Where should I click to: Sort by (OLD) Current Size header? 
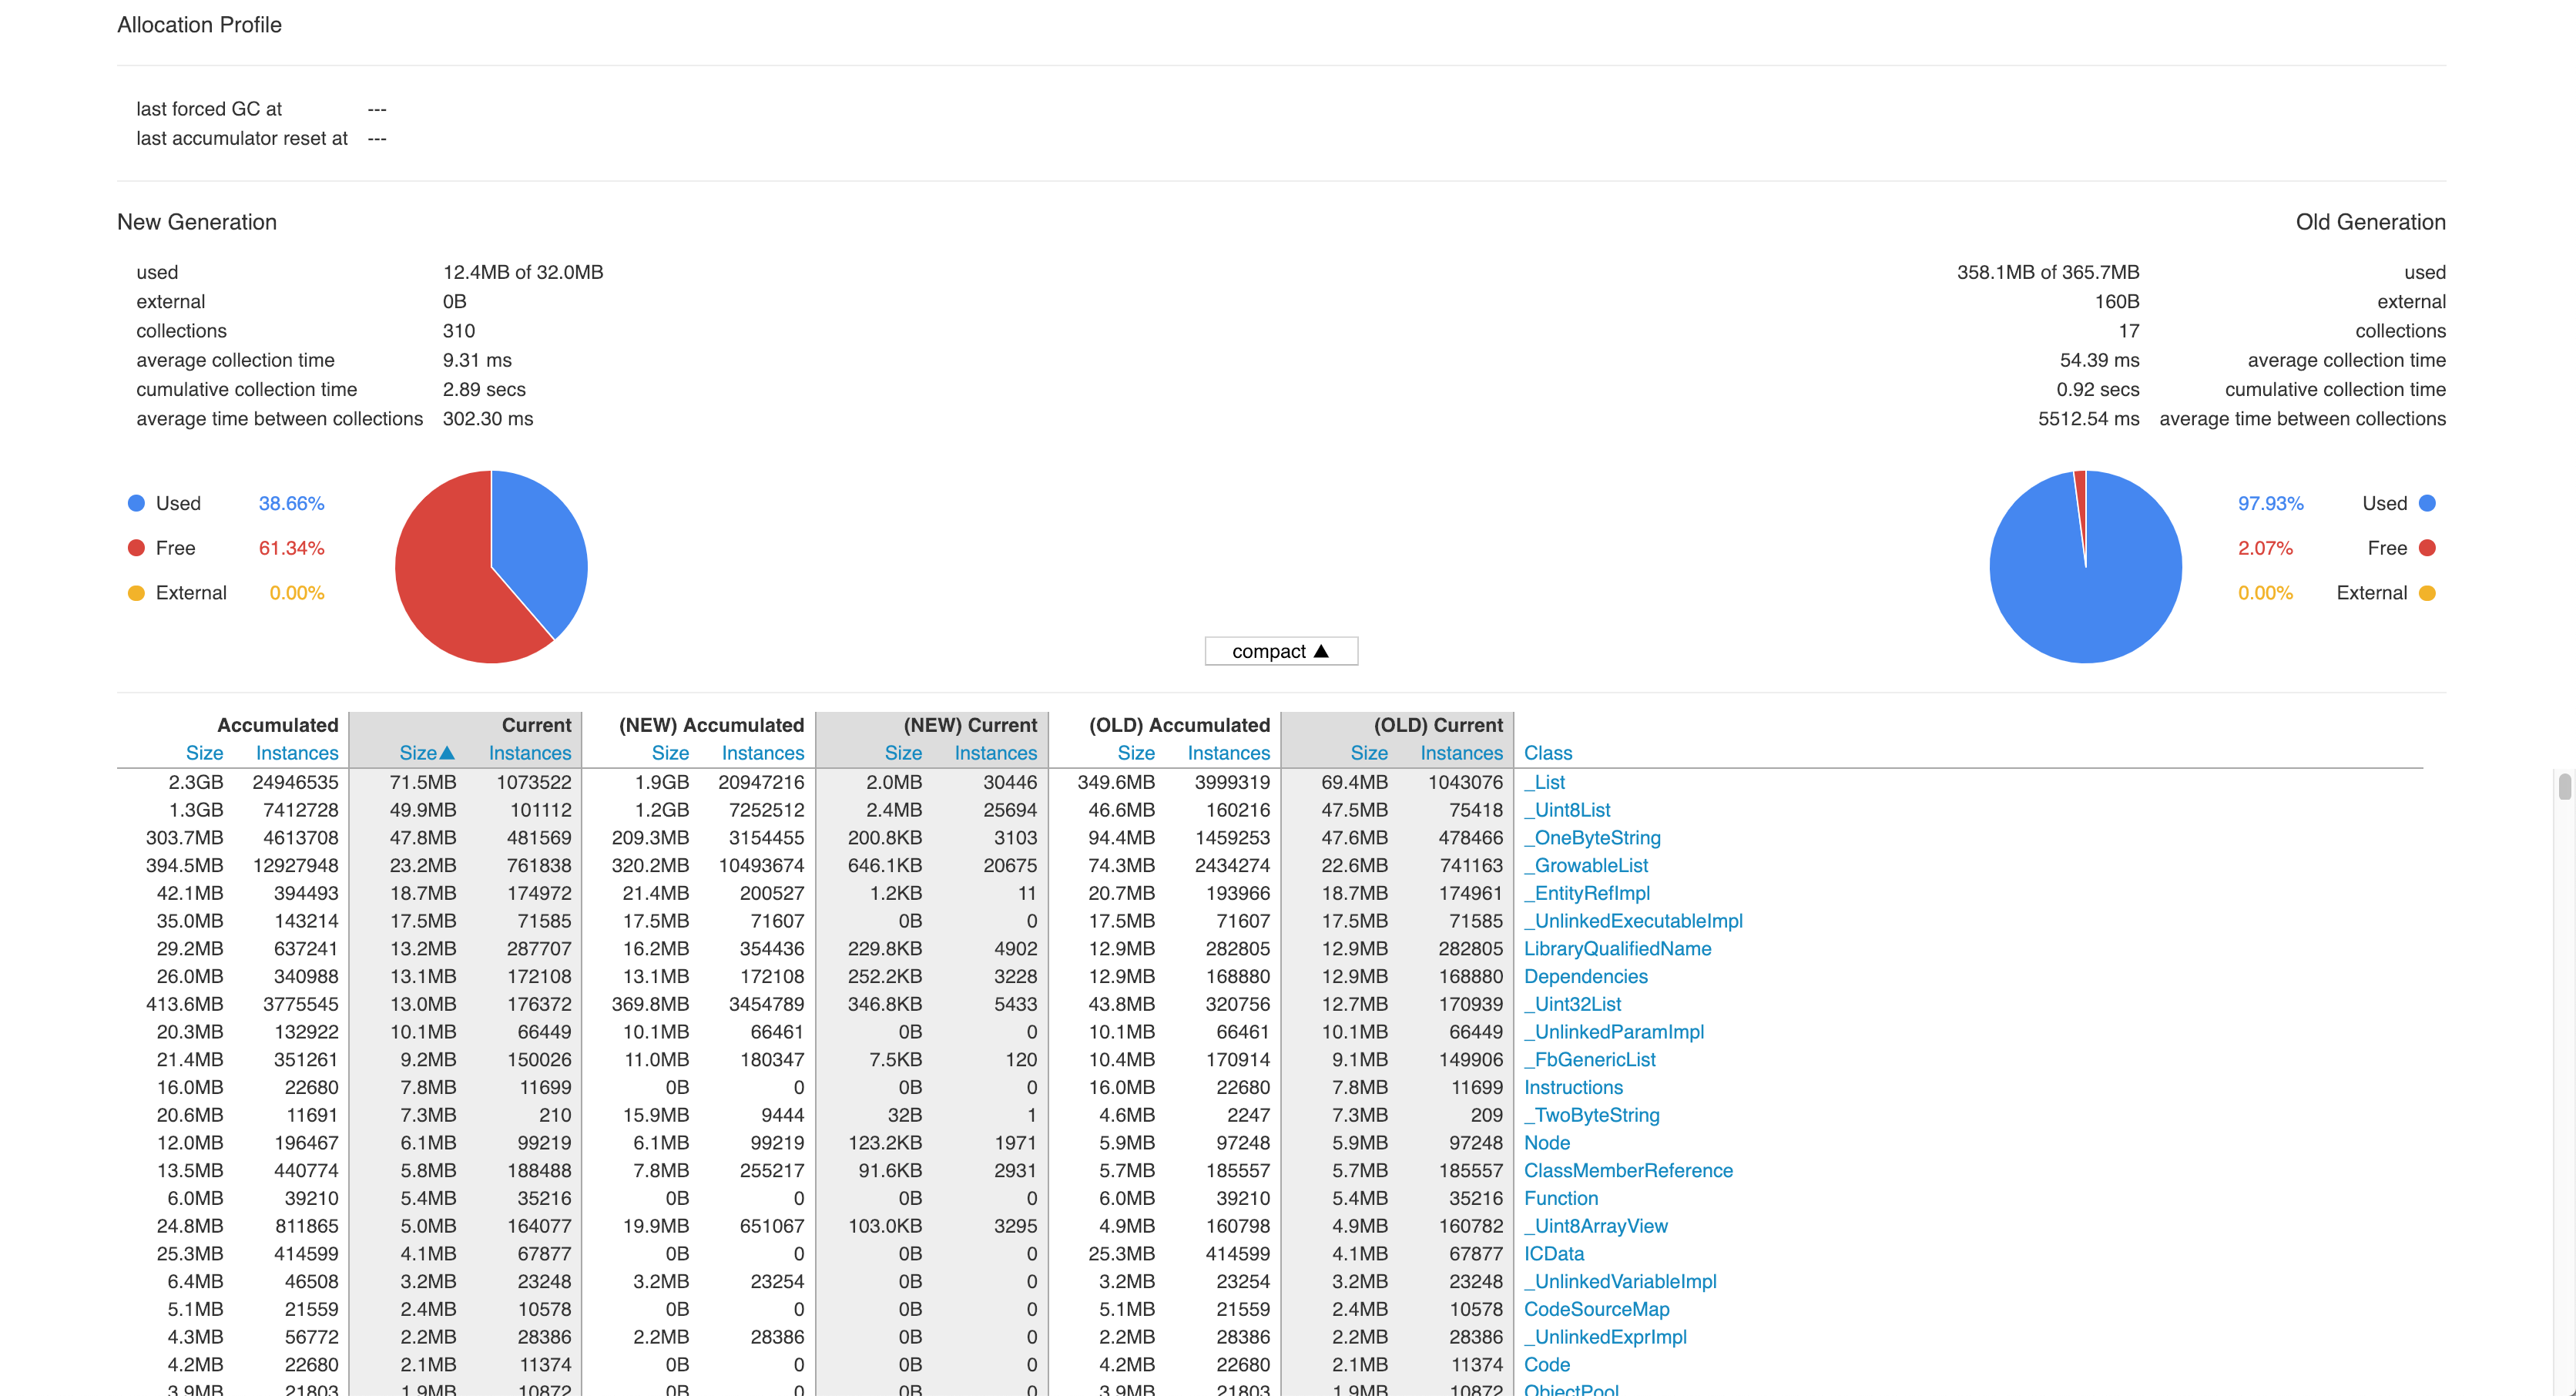1368,753
